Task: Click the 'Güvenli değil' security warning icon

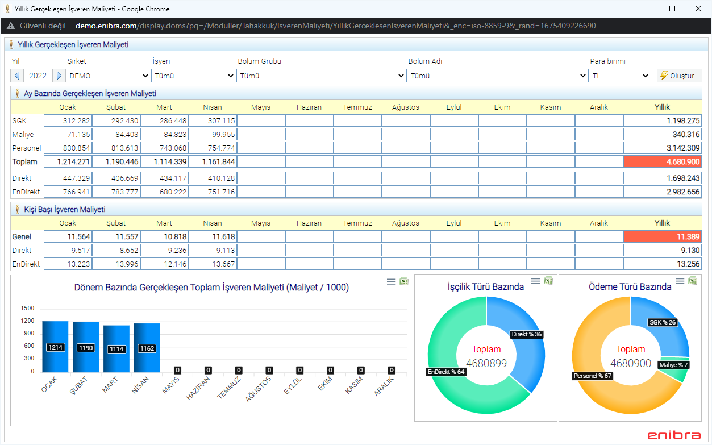Action: click(10, 26)
